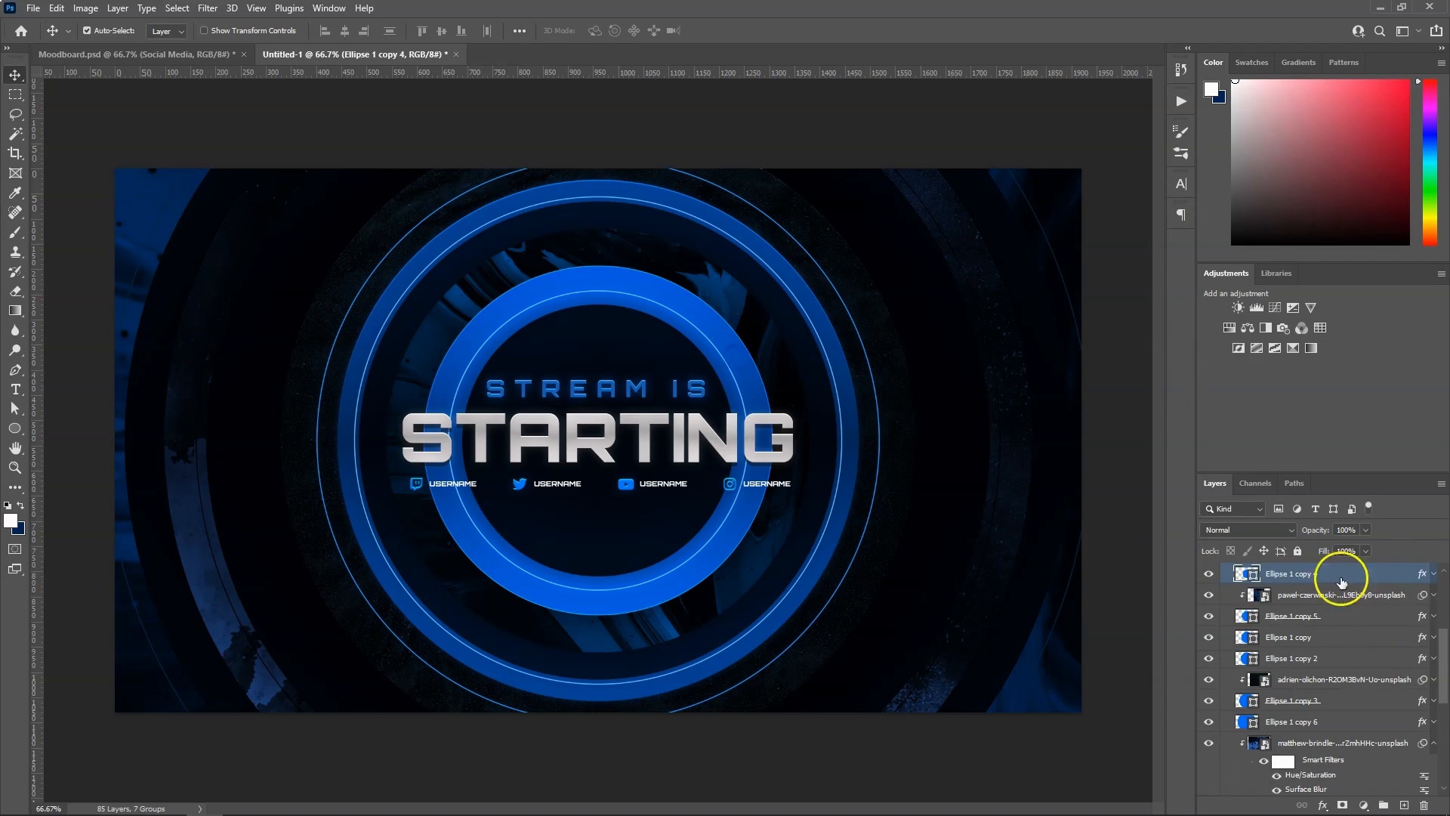
Task: Select the Ellipse shape tool
Action: tap(15, 428)
